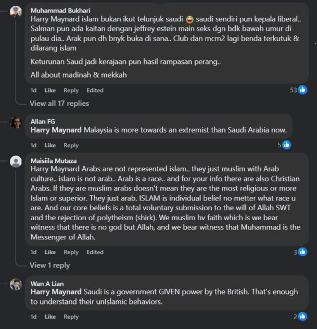Like Maisiila Mutaza's comment
This screenshot has width=317, height=329.
point(50,252)
